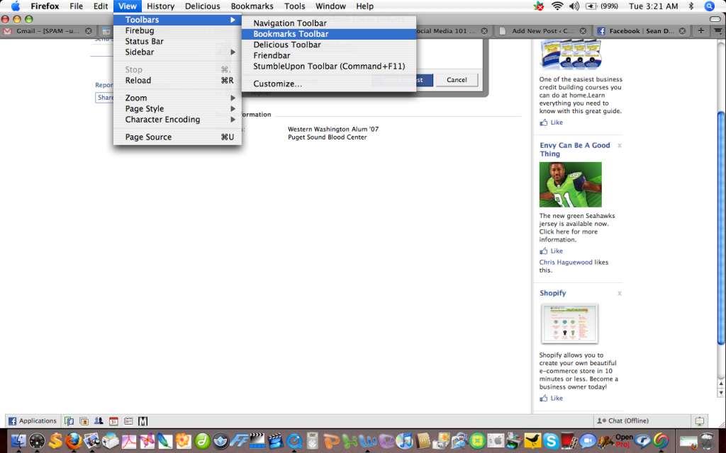Screen dimensions: 726x453
Task: Open iTunes from the dock
Action: [x=404, y=442]
